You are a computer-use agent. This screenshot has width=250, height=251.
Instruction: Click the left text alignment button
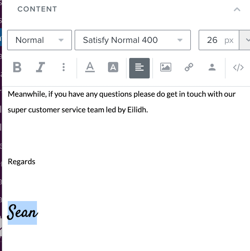coord(139,68)
